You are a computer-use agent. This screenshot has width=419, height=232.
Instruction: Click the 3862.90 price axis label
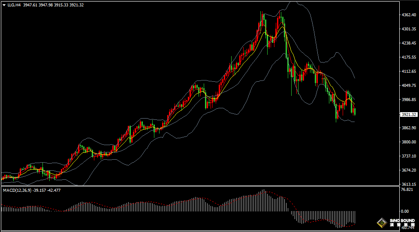tap(408, 128)
